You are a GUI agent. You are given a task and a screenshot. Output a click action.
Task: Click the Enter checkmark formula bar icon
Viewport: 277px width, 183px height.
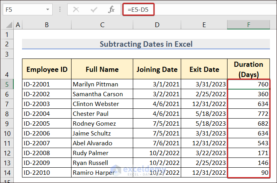tap(94, 9)
